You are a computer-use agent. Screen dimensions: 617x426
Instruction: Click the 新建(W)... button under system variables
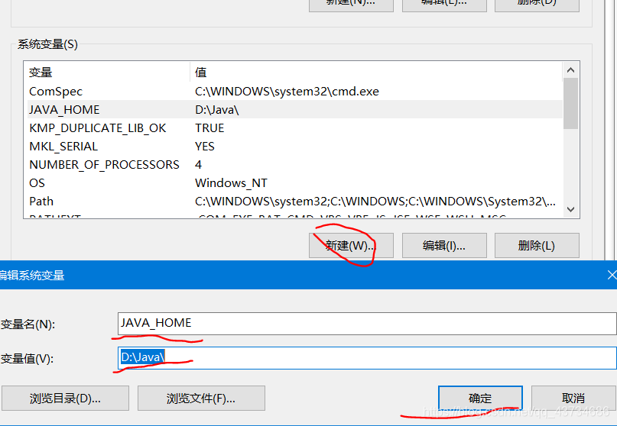click(x=351, y=246)
